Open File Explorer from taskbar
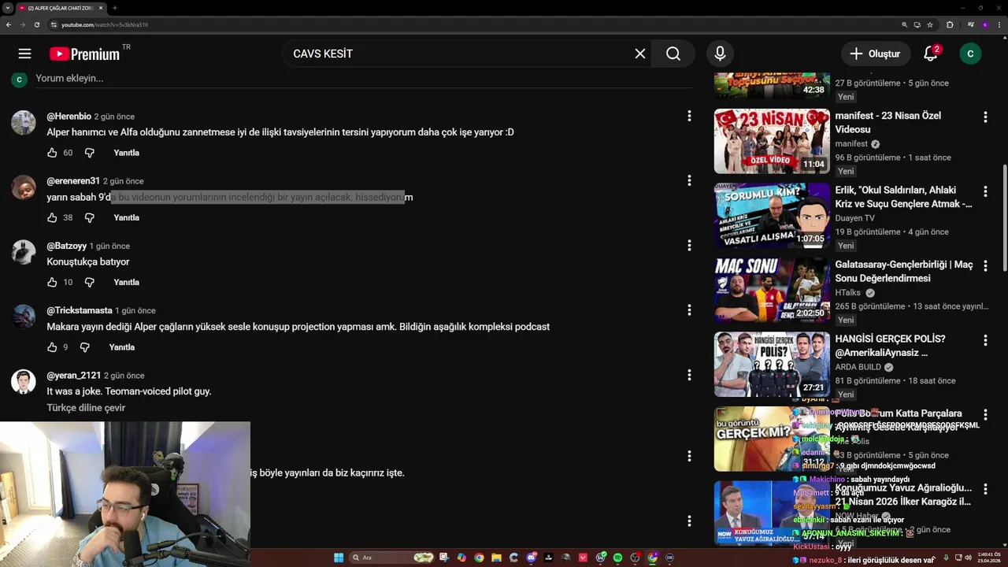The image size is (1008, 567). (496, 558)
